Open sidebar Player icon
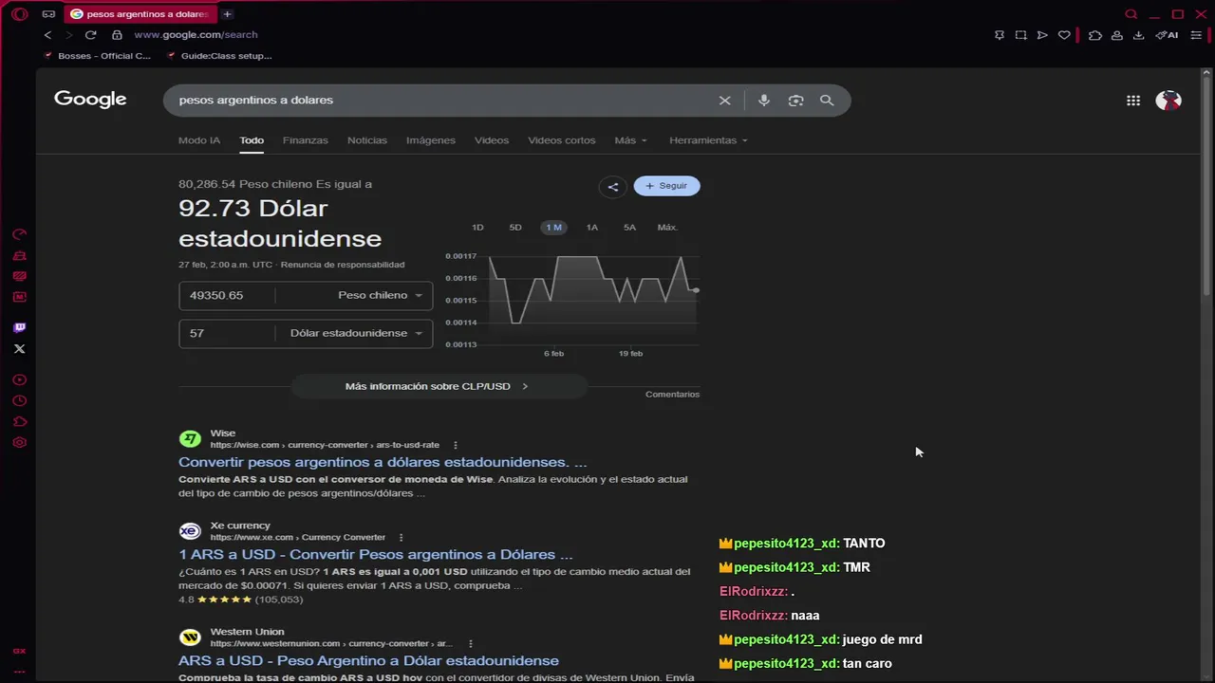 [19, 379]
